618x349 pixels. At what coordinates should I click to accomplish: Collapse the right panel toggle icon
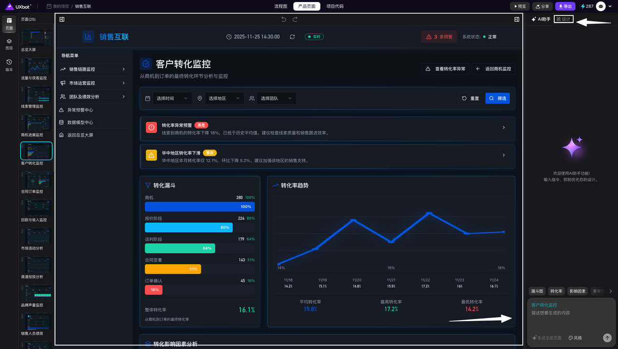[x=517, y=19]
